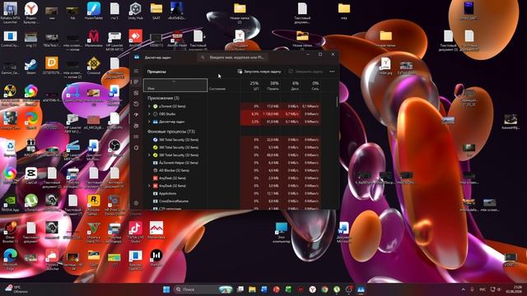The height and width of the screenshot is (296, 527).
Task: Open the weather widget on taskbar
Action: coord(17,289)
